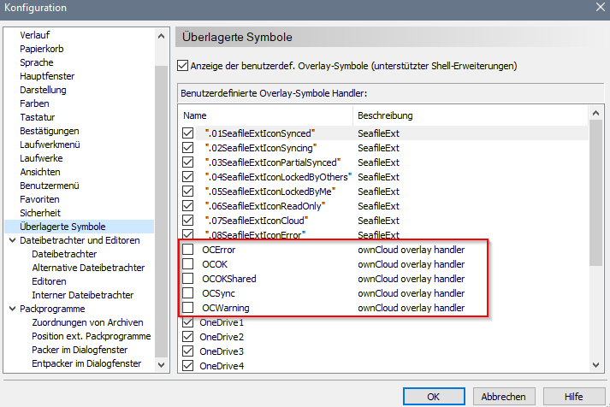The height and width of the screenshot is (407, 610).
Task: Collapse the Packprogramme tree node
Action: pos(10,309)
